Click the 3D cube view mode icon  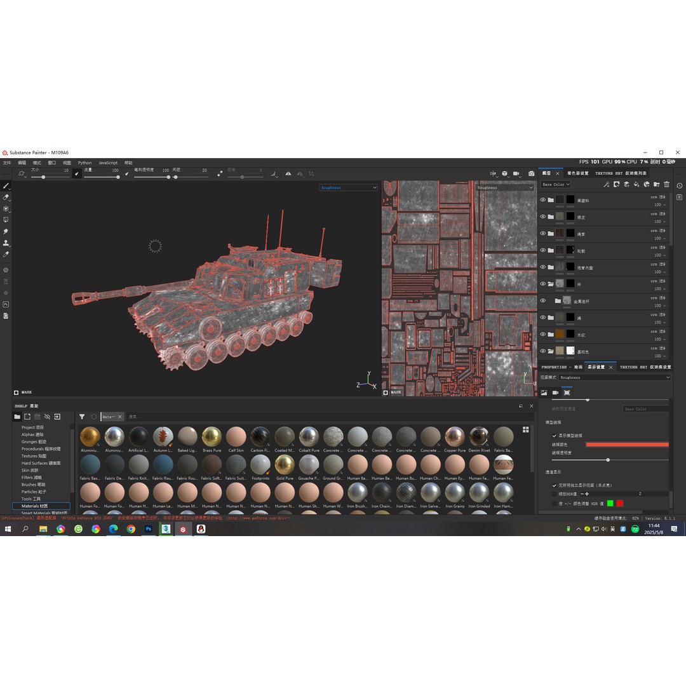(x=504, y=173)
